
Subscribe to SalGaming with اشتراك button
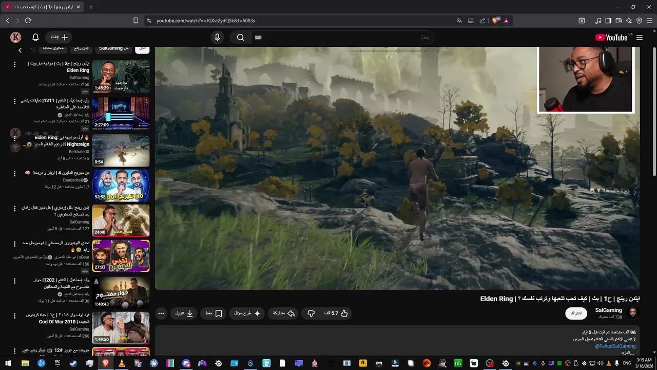[576, 313]
